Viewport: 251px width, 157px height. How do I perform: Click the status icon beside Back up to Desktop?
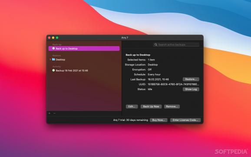pyautogui.click(x=53, y=48)
